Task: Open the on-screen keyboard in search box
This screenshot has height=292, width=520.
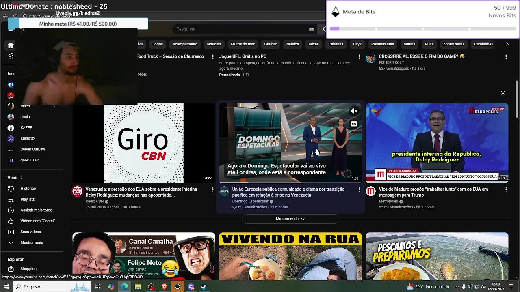Action: (312, 29)
